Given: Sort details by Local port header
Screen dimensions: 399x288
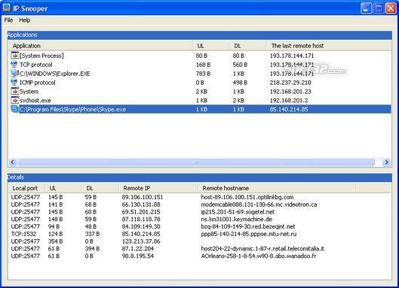Looking at the screenshot, I should coord(26,188).
